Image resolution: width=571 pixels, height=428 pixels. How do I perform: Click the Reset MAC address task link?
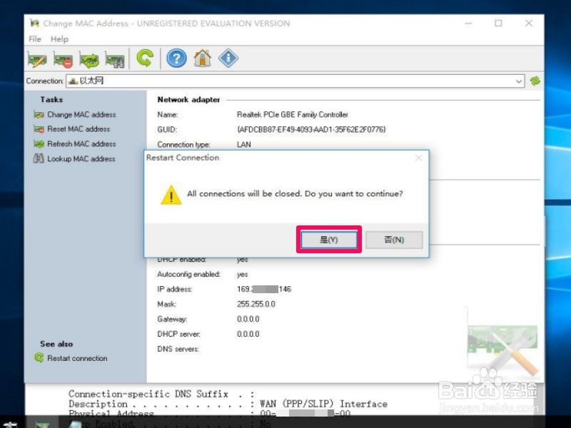click(x=79, y=129)
